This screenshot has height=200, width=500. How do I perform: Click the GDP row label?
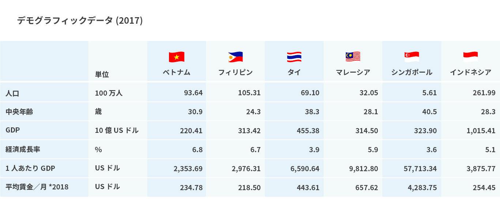pyautogui.click(x=13, y=130)
